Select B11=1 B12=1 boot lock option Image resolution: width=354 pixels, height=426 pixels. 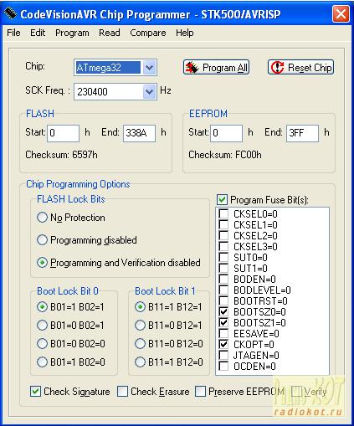point(140,307)
